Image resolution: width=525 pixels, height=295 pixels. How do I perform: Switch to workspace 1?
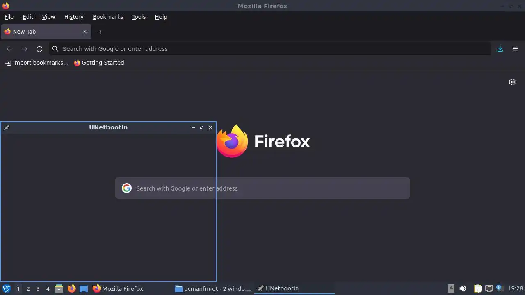18,289
